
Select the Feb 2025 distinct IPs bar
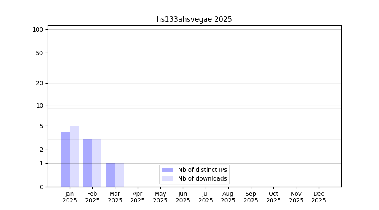(x=88, y=163)
